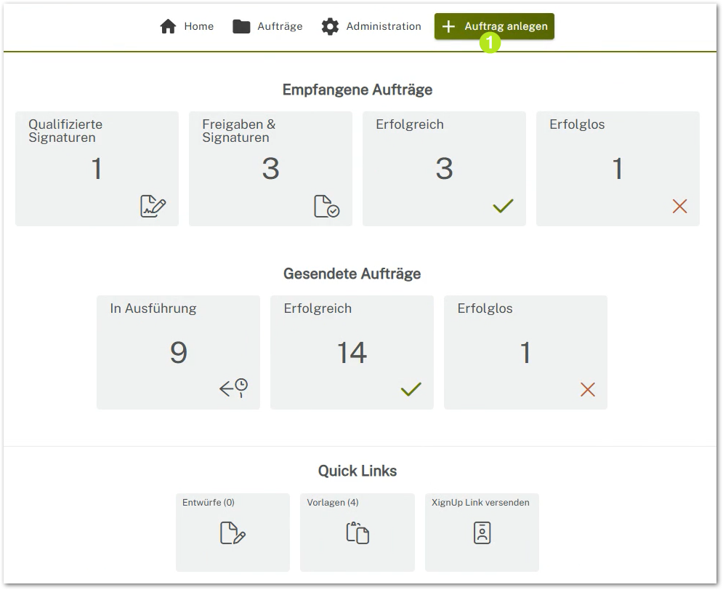
Task: Open the Administration menu
Action: 371,27
